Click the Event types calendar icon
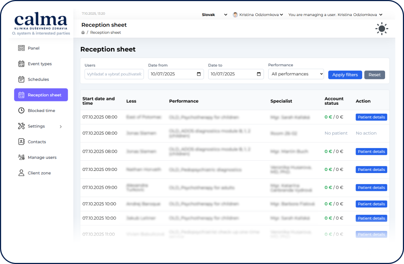404x264 pixels. (21, 64)
